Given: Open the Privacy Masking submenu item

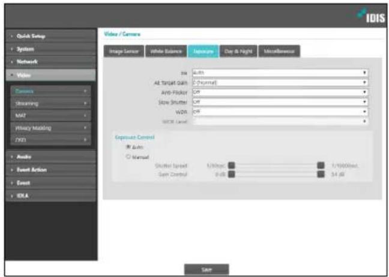Looking at the screenshot, I should coord(50,128).
